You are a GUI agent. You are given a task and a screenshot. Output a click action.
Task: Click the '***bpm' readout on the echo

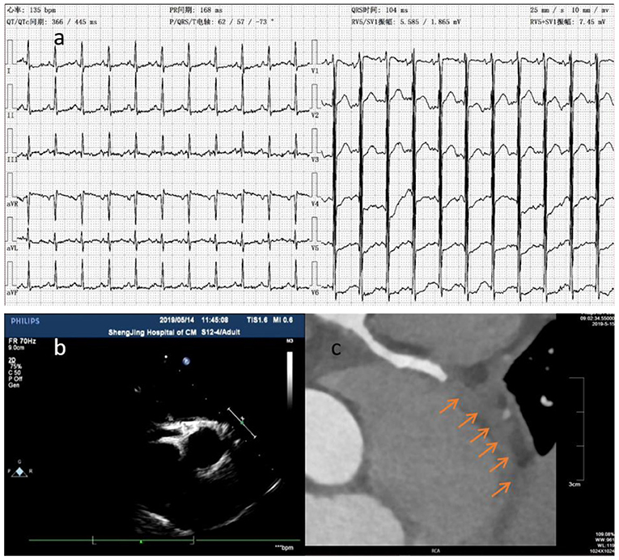tap(284, 547)
